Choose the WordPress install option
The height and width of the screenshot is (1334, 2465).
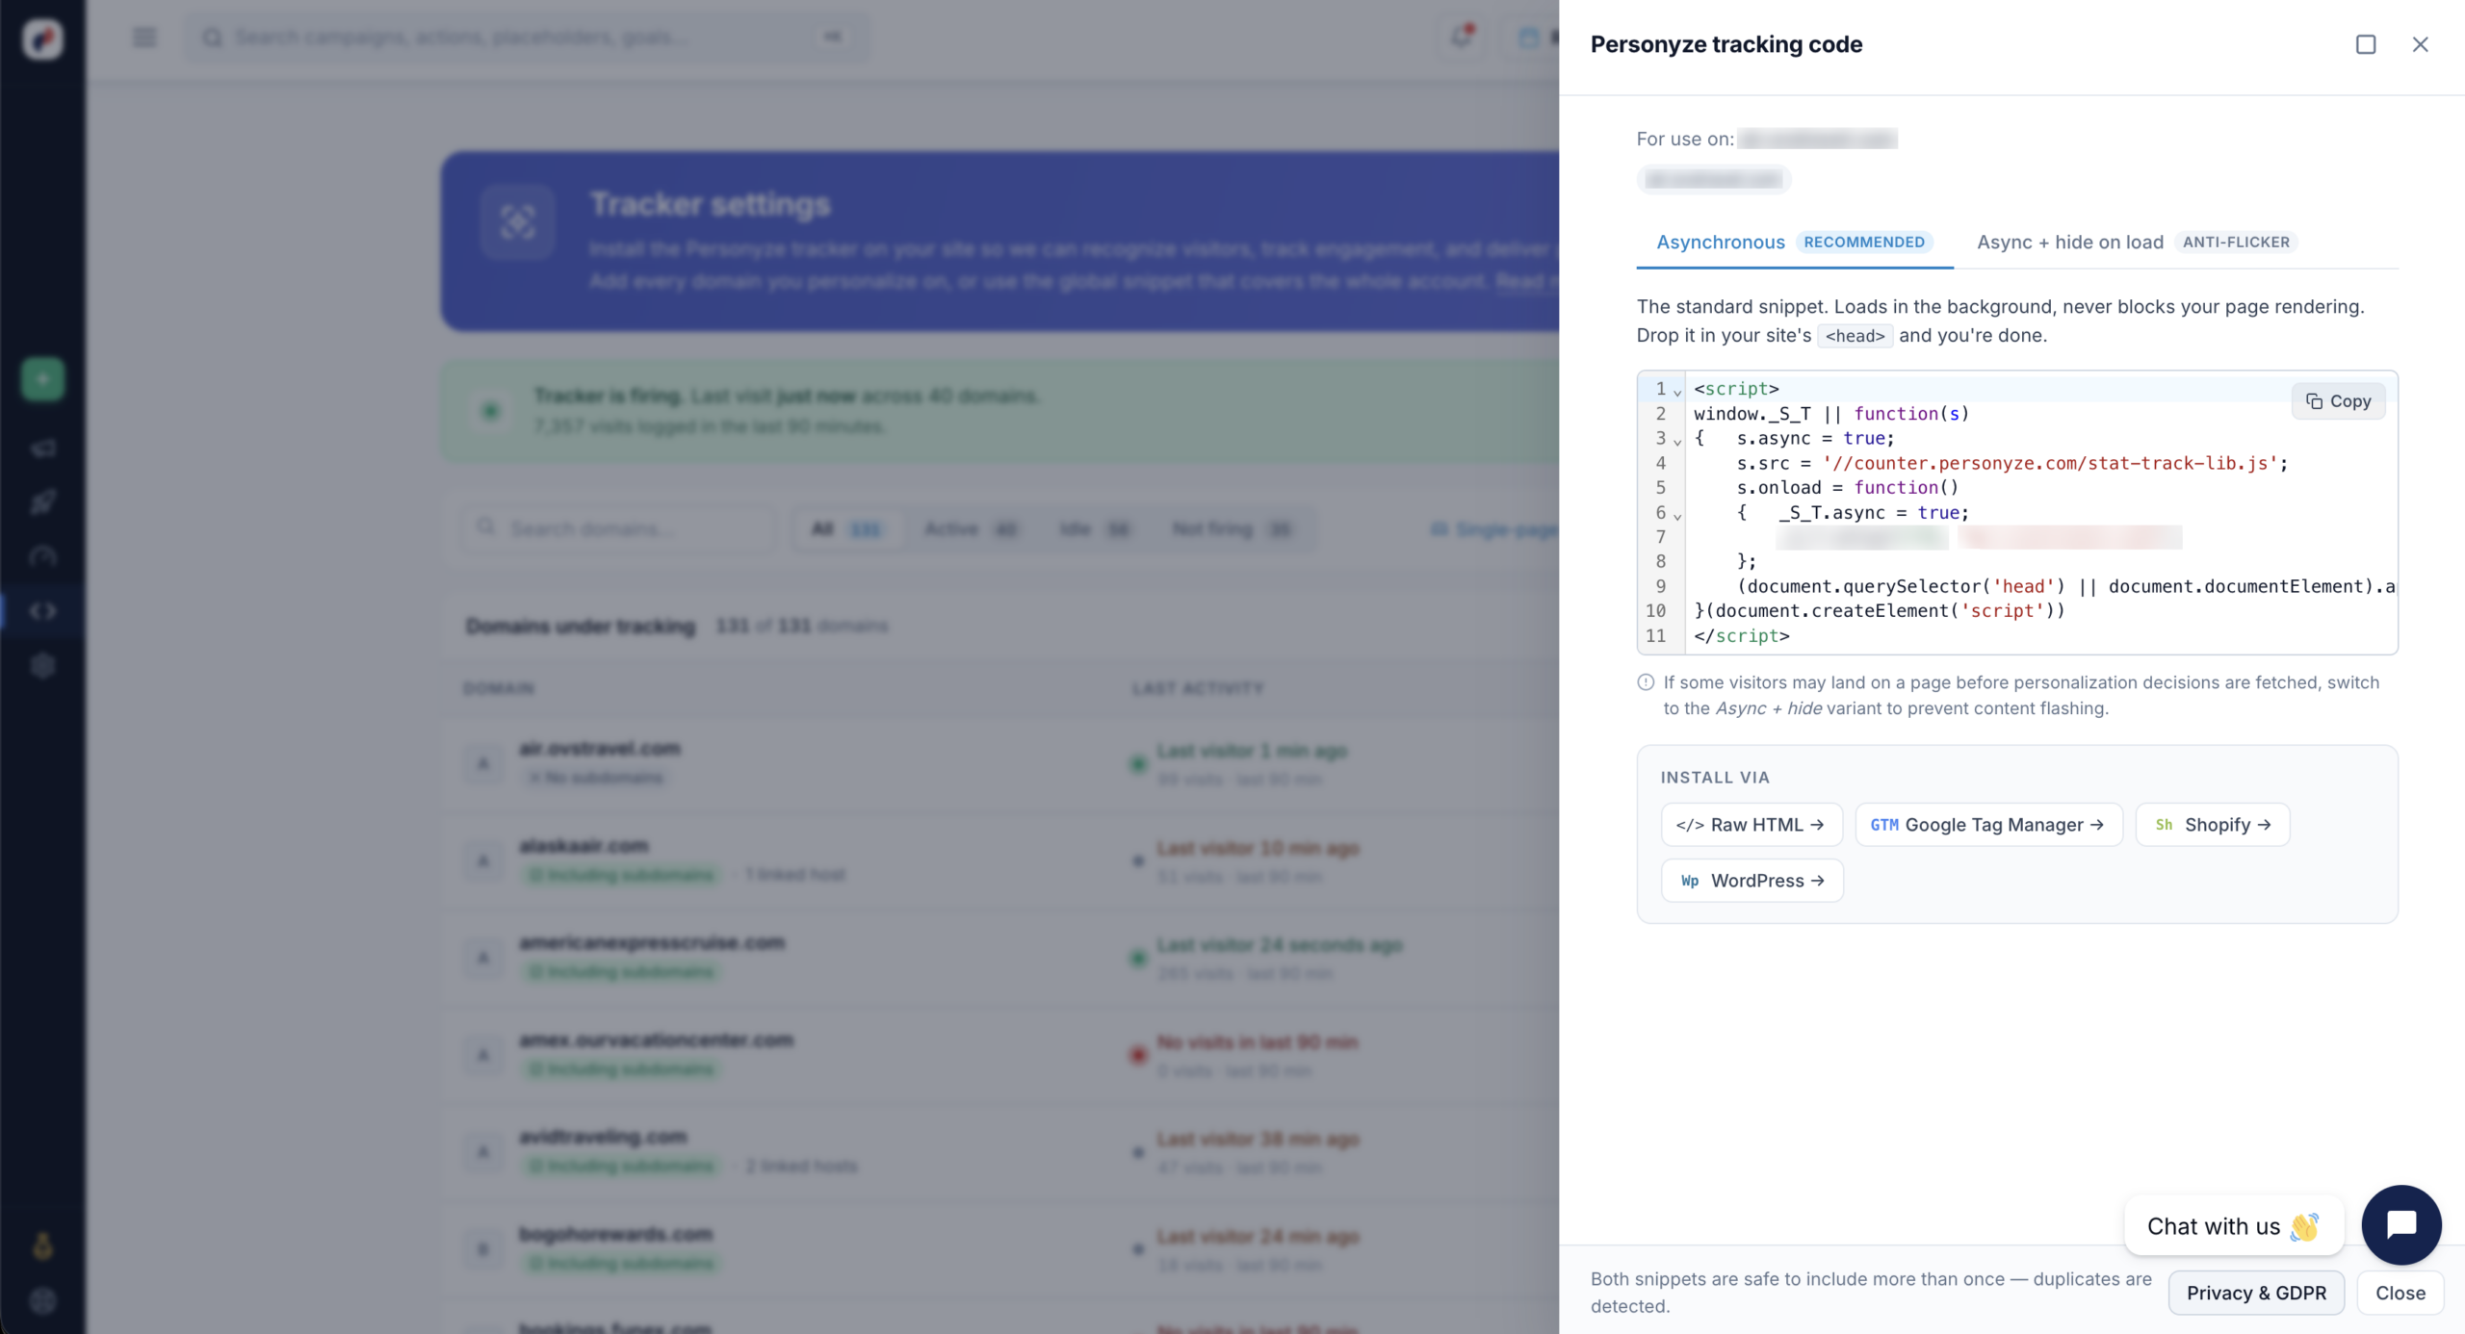pos(1751,881)
